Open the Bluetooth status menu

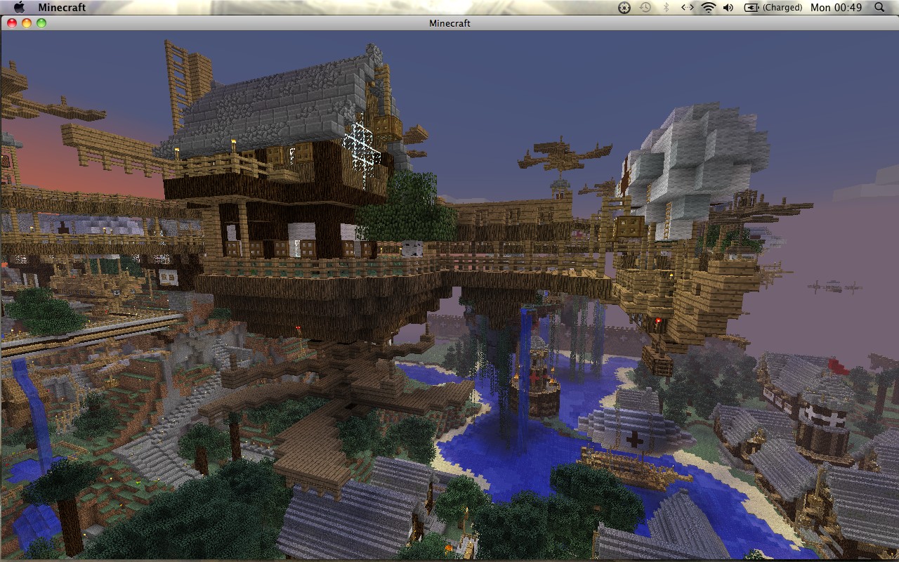[x=667, y=8]
